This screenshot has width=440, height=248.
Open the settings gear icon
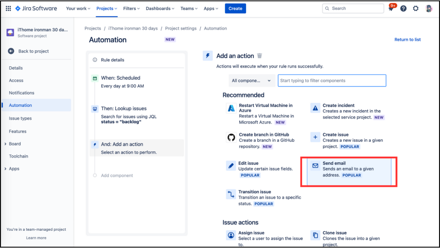(416, 9)
